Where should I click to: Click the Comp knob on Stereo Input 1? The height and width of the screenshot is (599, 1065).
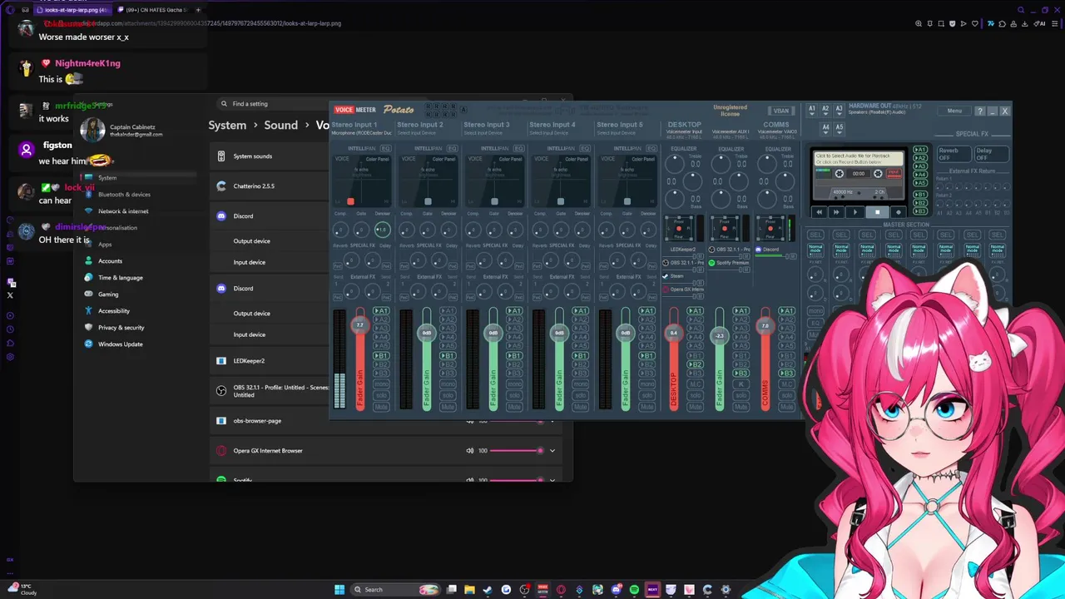(x=340, y=230)
